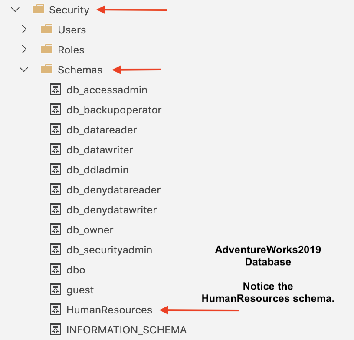Expand the Users folder

tap(24, 30)
